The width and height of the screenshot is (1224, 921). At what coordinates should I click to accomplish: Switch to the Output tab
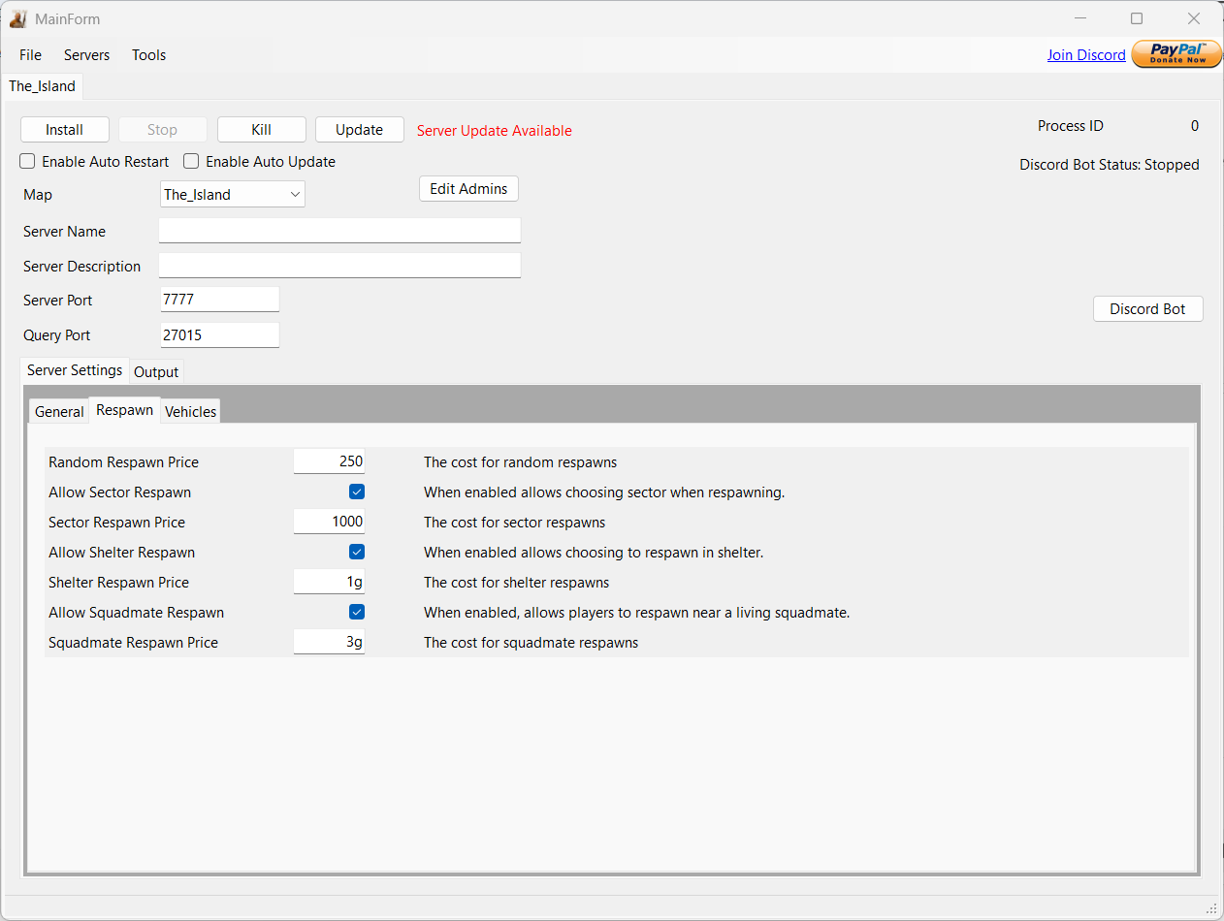pyautogui.click(x=156, y=372)
